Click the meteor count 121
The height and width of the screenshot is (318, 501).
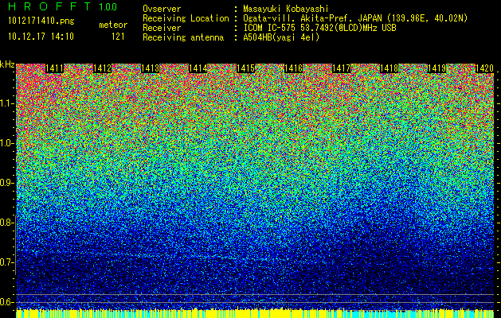[x=118, y=37]
